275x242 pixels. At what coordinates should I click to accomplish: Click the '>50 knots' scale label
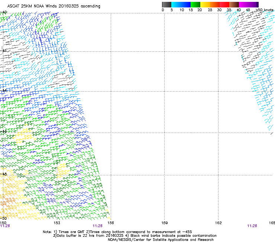265,10
